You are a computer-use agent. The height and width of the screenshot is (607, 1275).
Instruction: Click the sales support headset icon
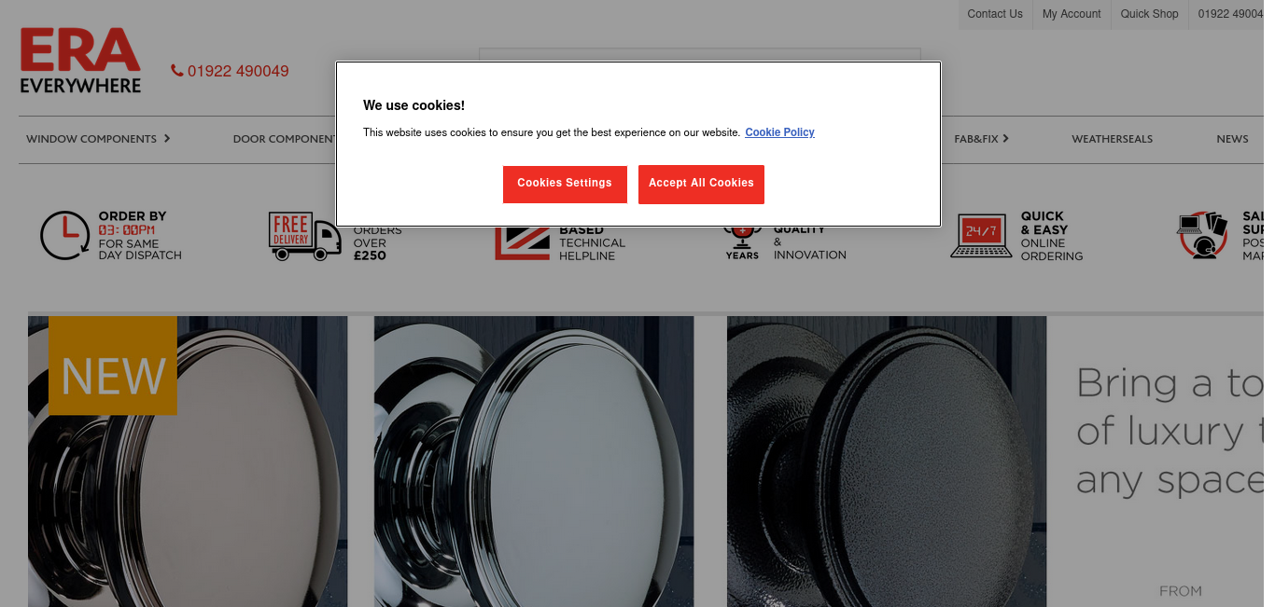[1203, 235]
